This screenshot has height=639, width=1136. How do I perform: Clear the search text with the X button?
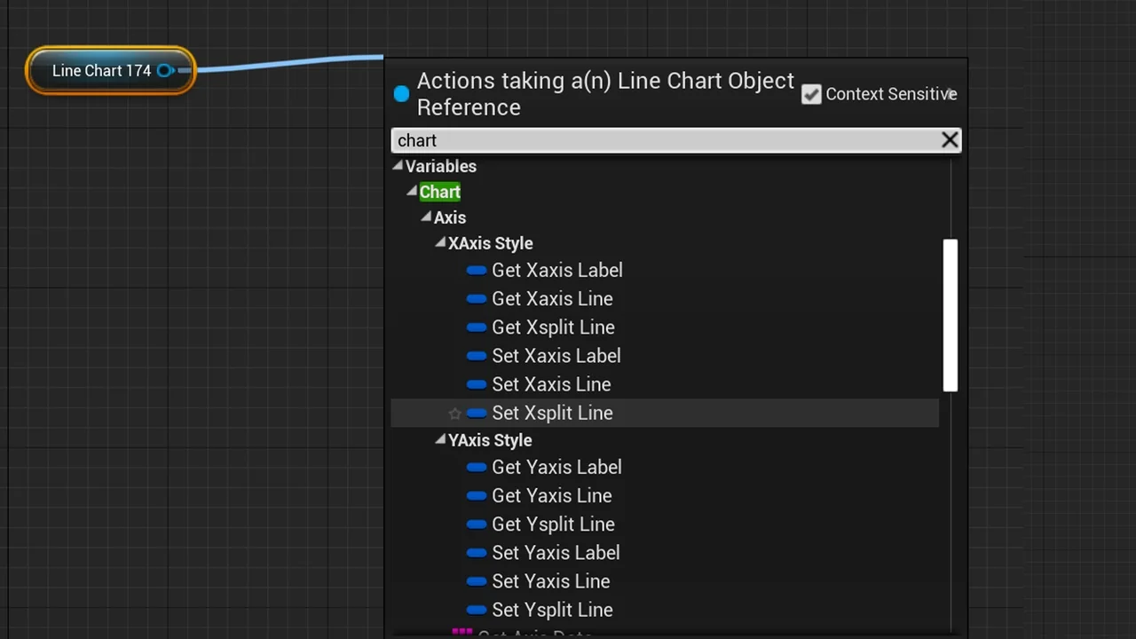(x=950, y=140)
